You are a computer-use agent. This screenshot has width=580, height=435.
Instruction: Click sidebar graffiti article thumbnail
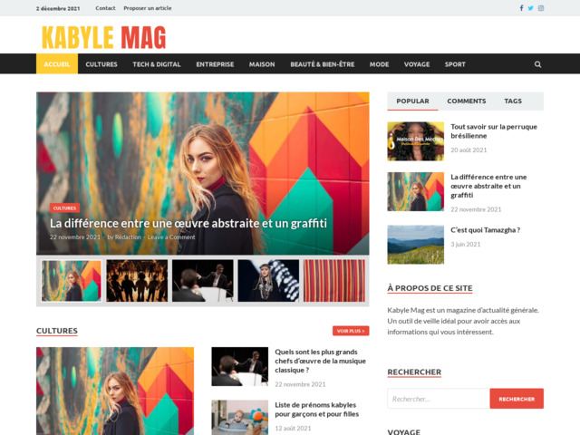(416, 191)
